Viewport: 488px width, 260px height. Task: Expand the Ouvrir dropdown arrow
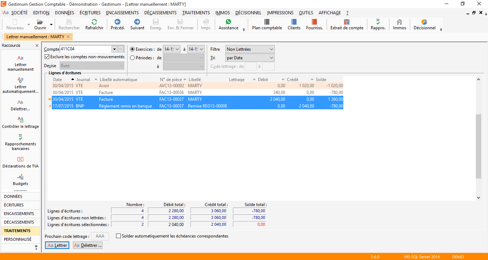51,25
